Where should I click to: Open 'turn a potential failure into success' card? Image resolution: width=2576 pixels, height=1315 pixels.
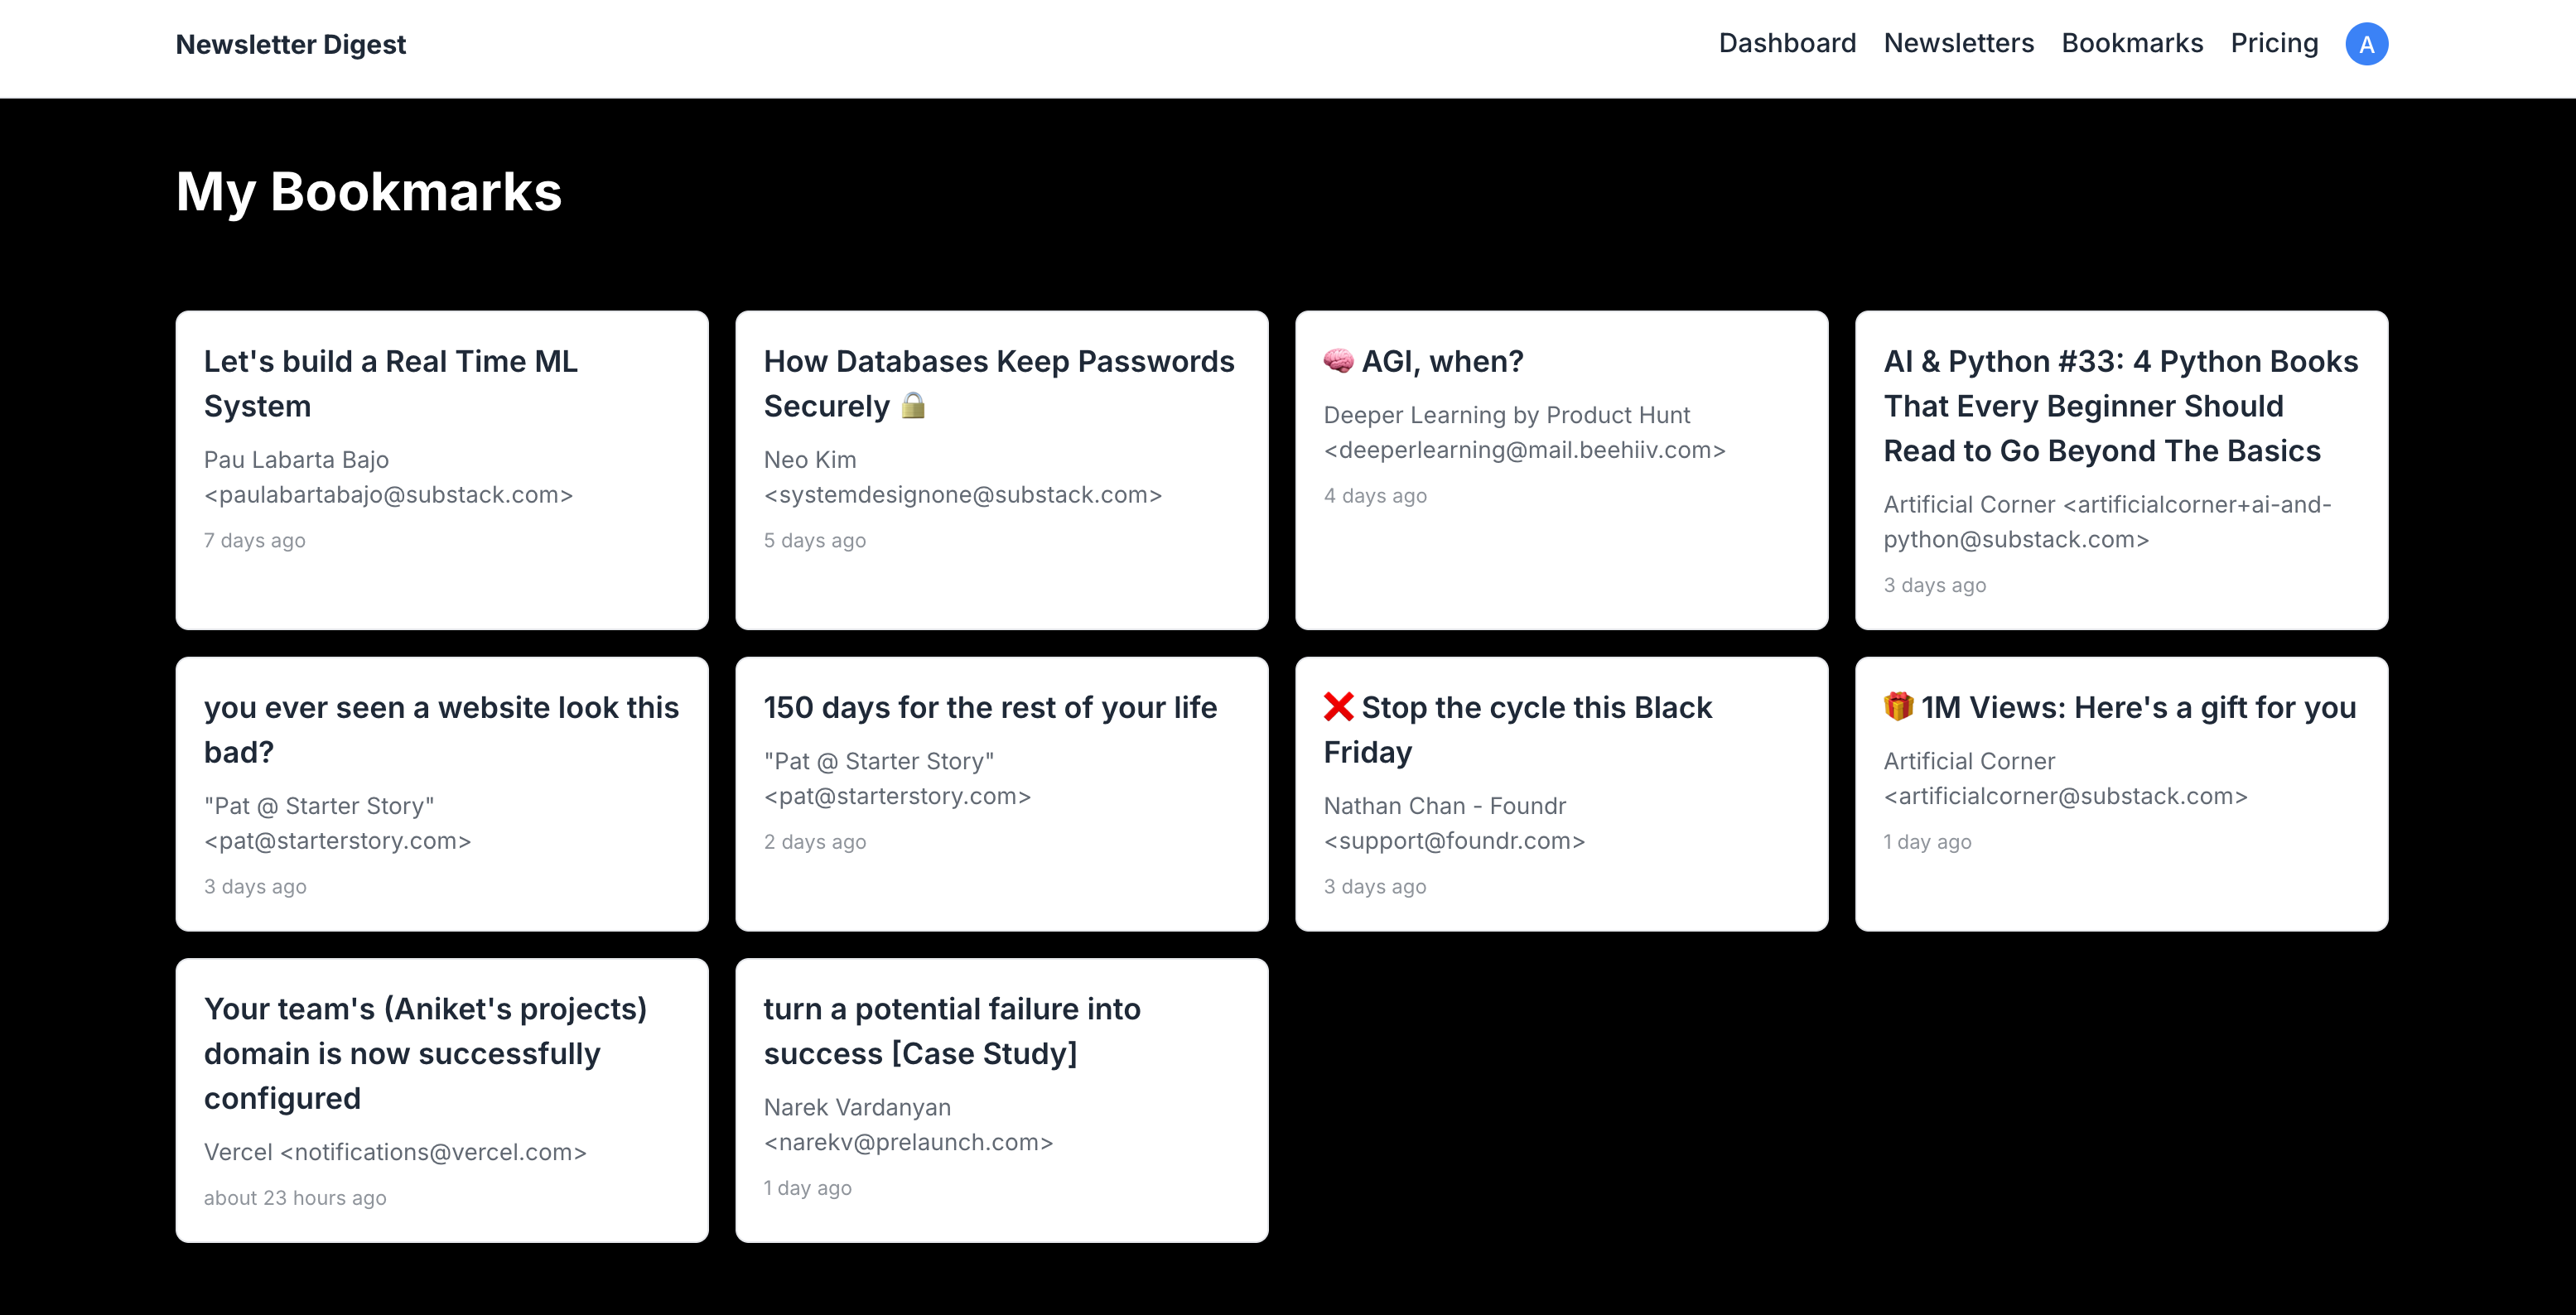pos(1002,1100)
